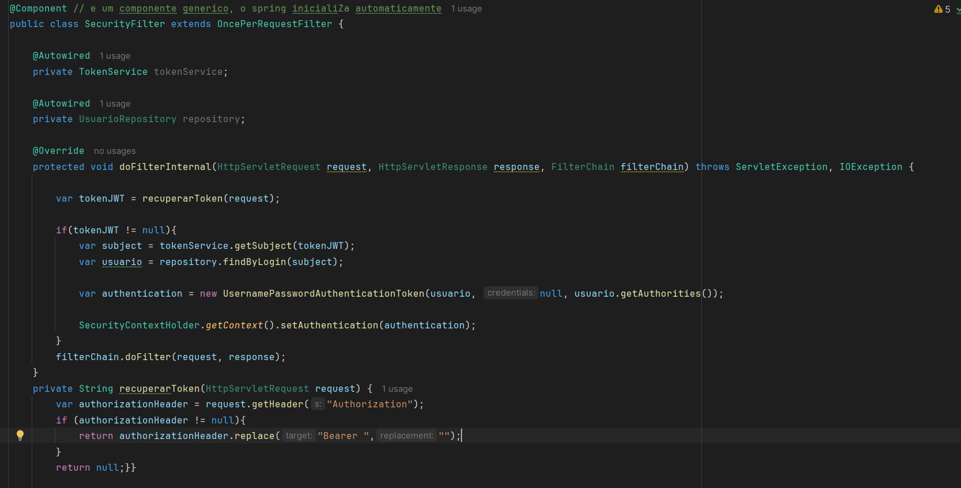This screenshot has height=488, width=961.
Task: Click the SecurityContextHolder class reference
Action: (x=139, y=326)
